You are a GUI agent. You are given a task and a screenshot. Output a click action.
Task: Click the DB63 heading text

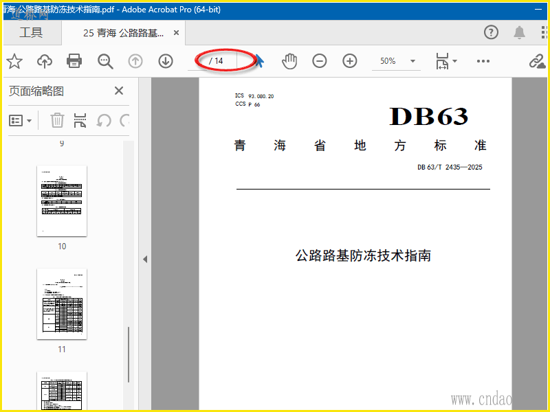pyautogui.click(x=428, y=116)
